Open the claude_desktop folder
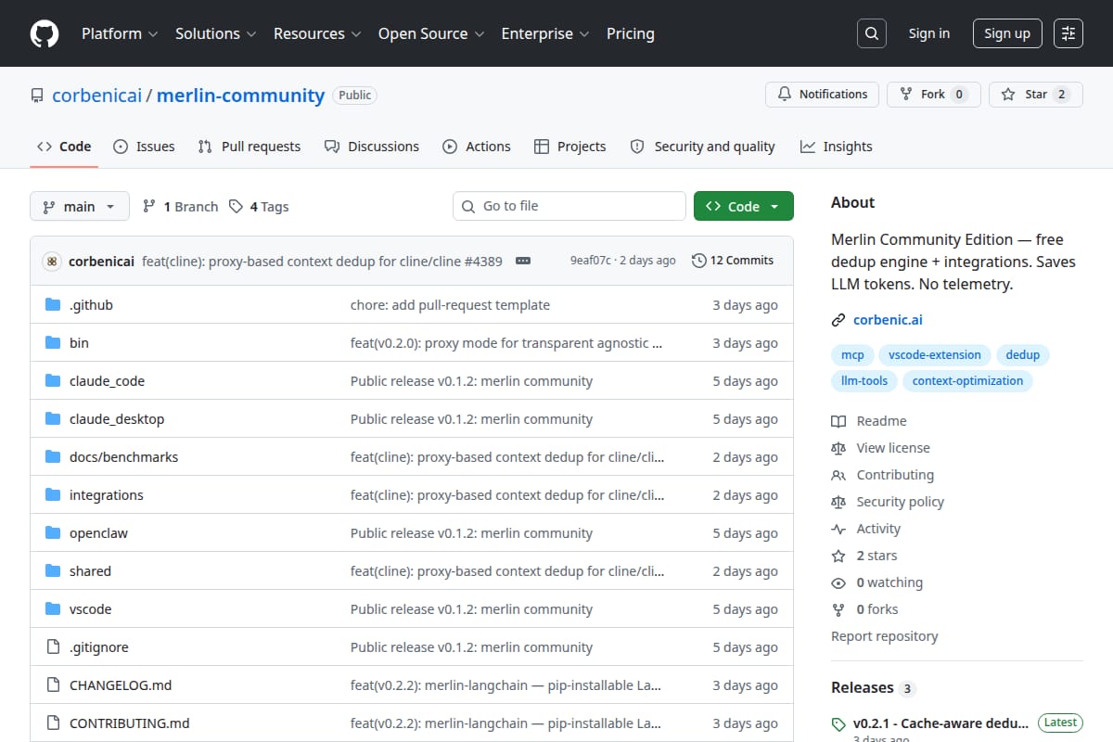 117,419
